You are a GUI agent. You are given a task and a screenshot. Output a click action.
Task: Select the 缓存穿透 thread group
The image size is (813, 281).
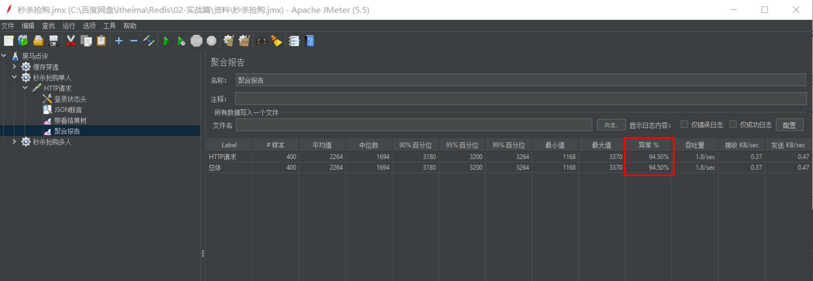[x=45, y=67]
